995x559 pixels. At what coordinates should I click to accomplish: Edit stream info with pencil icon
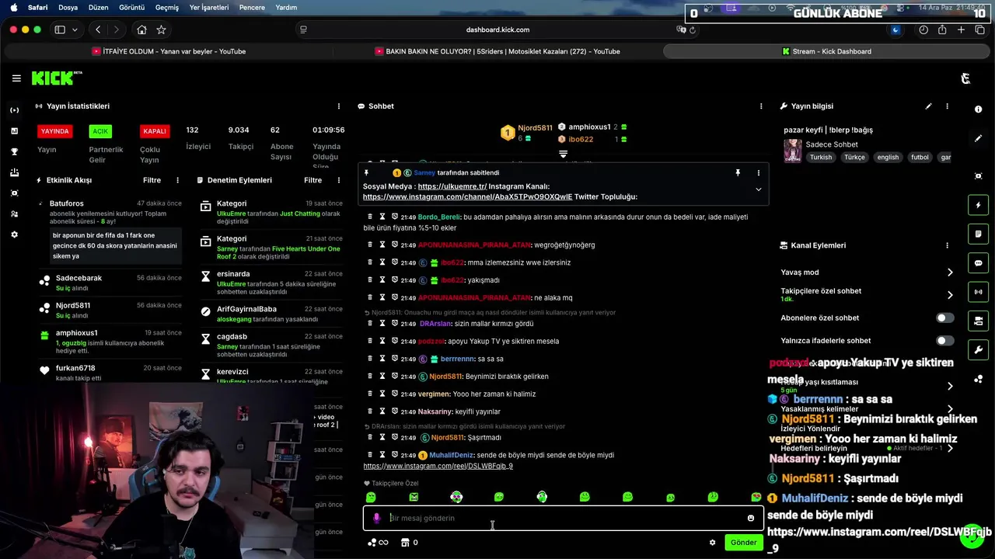click(x=928, y=106)
